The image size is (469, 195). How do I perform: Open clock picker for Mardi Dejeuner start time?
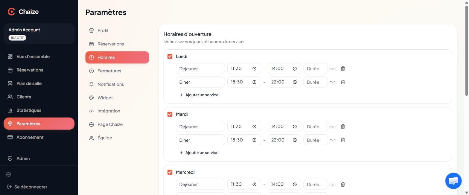click(254, 127)
